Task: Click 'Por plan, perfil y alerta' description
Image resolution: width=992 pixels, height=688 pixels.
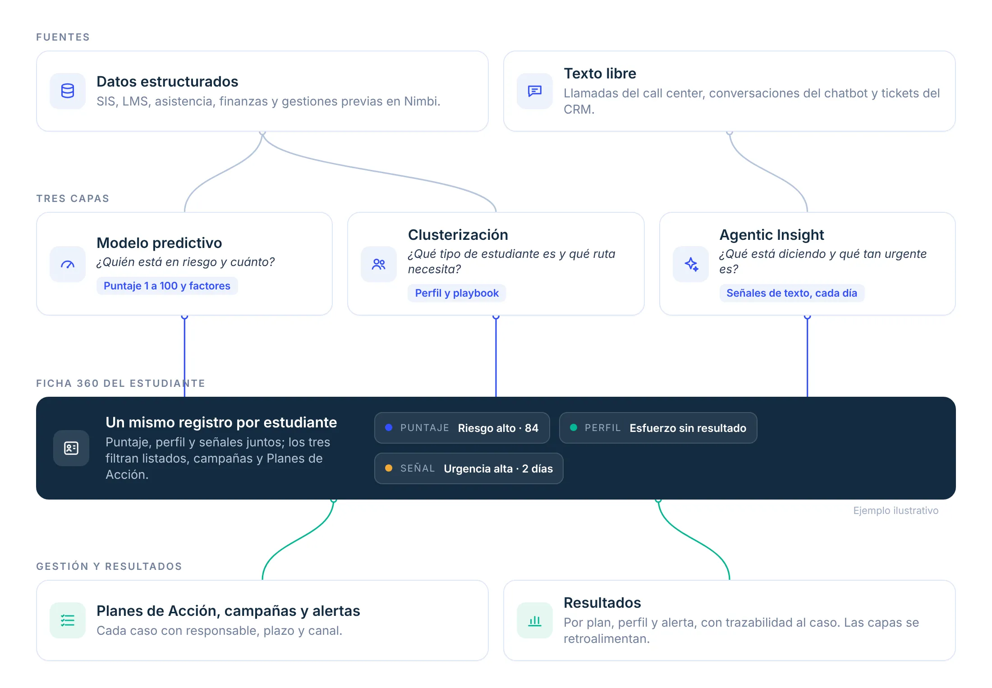Action: [741, 631]
